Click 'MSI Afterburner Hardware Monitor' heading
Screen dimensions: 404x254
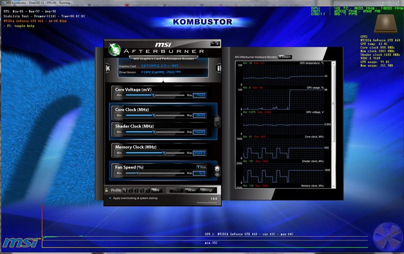(x=256, y=57)
